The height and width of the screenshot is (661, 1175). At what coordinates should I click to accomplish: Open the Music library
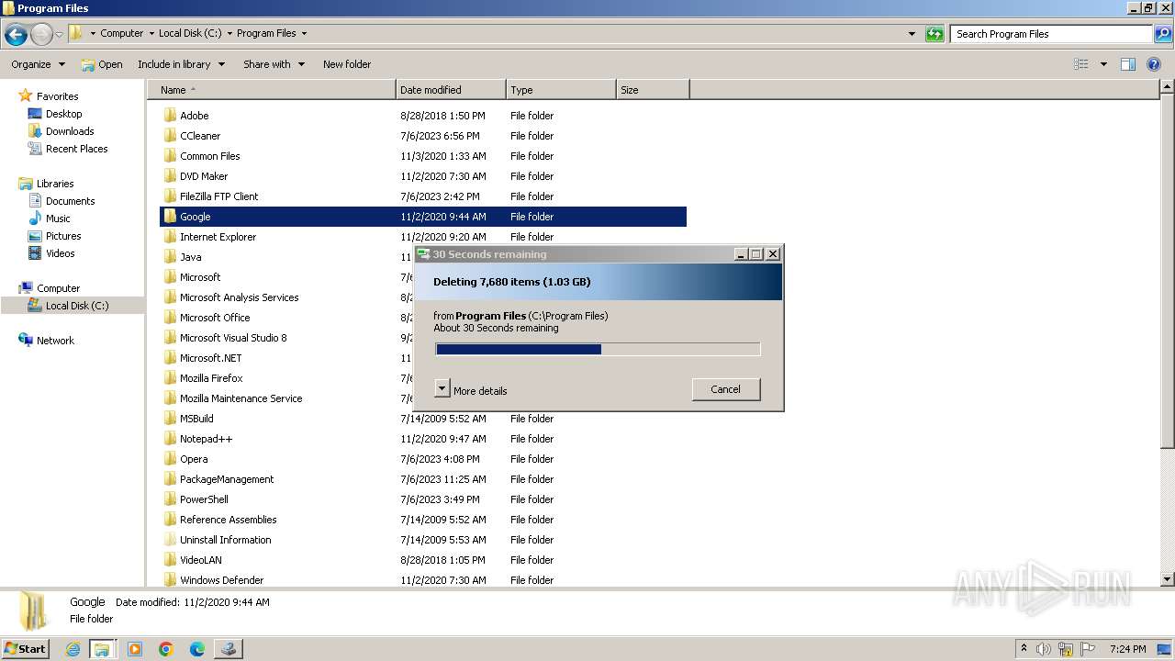pos(58,218)
